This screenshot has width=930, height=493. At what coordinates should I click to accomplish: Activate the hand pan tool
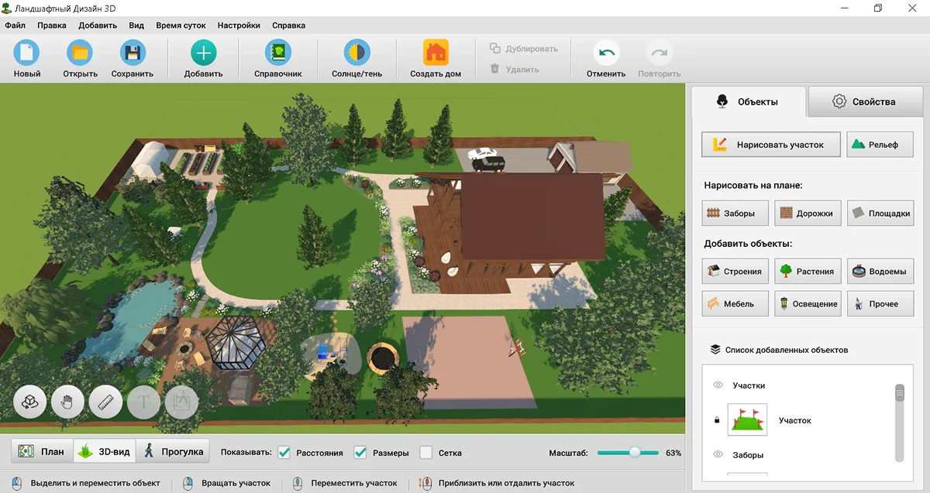click(67, 402)
